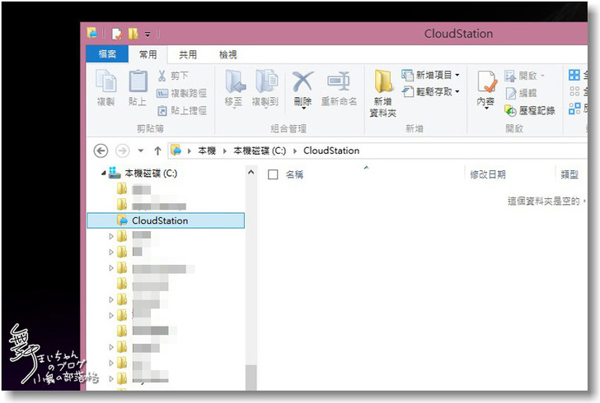Click the 重新命名 (Rename) icon
Screen dimensions: 600x403
(339, 82)
